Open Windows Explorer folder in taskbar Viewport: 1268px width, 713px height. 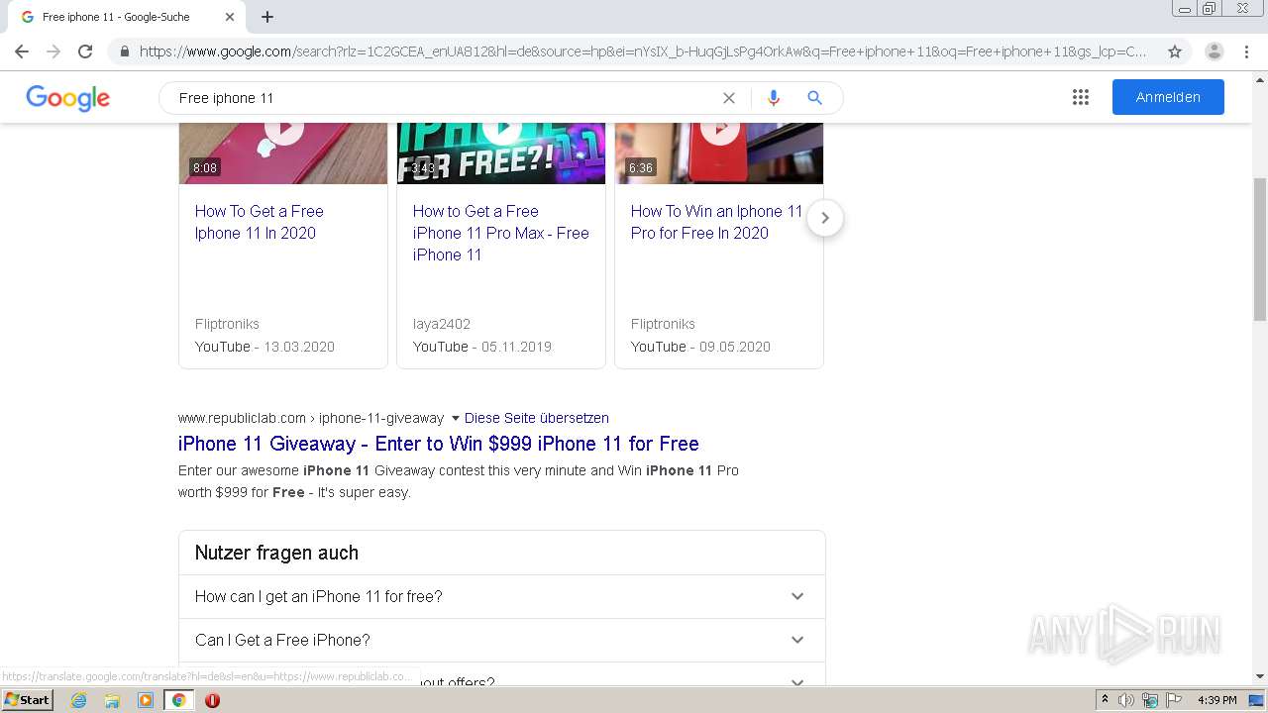coord(112,700)
